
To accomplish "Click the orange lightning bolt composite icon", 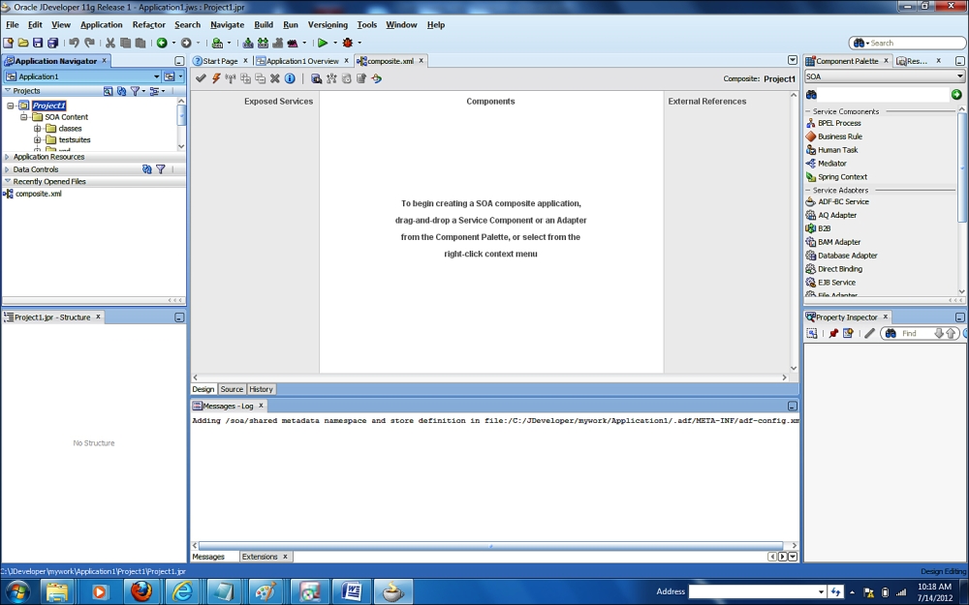I will 216,78.
